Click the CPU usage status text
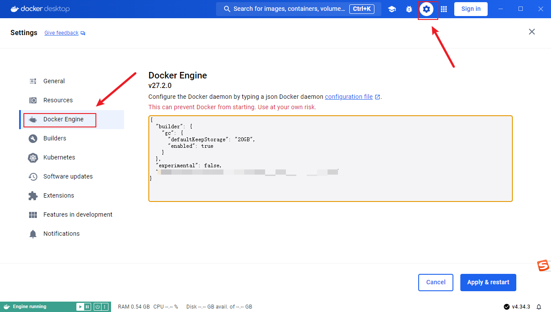The width and height of the screenshot is (551, 312). click(166, 307)
